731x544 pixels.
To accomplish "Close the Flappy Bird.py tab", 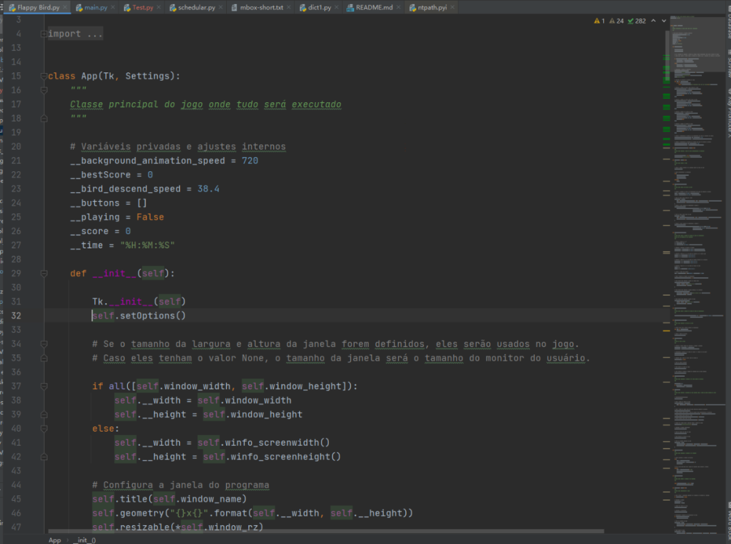I will 65,7.
